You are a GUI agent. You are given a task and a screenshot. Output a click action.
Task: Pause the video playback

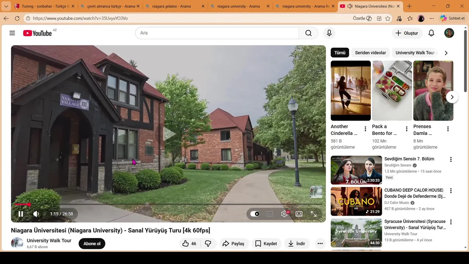tap(21, 214)
